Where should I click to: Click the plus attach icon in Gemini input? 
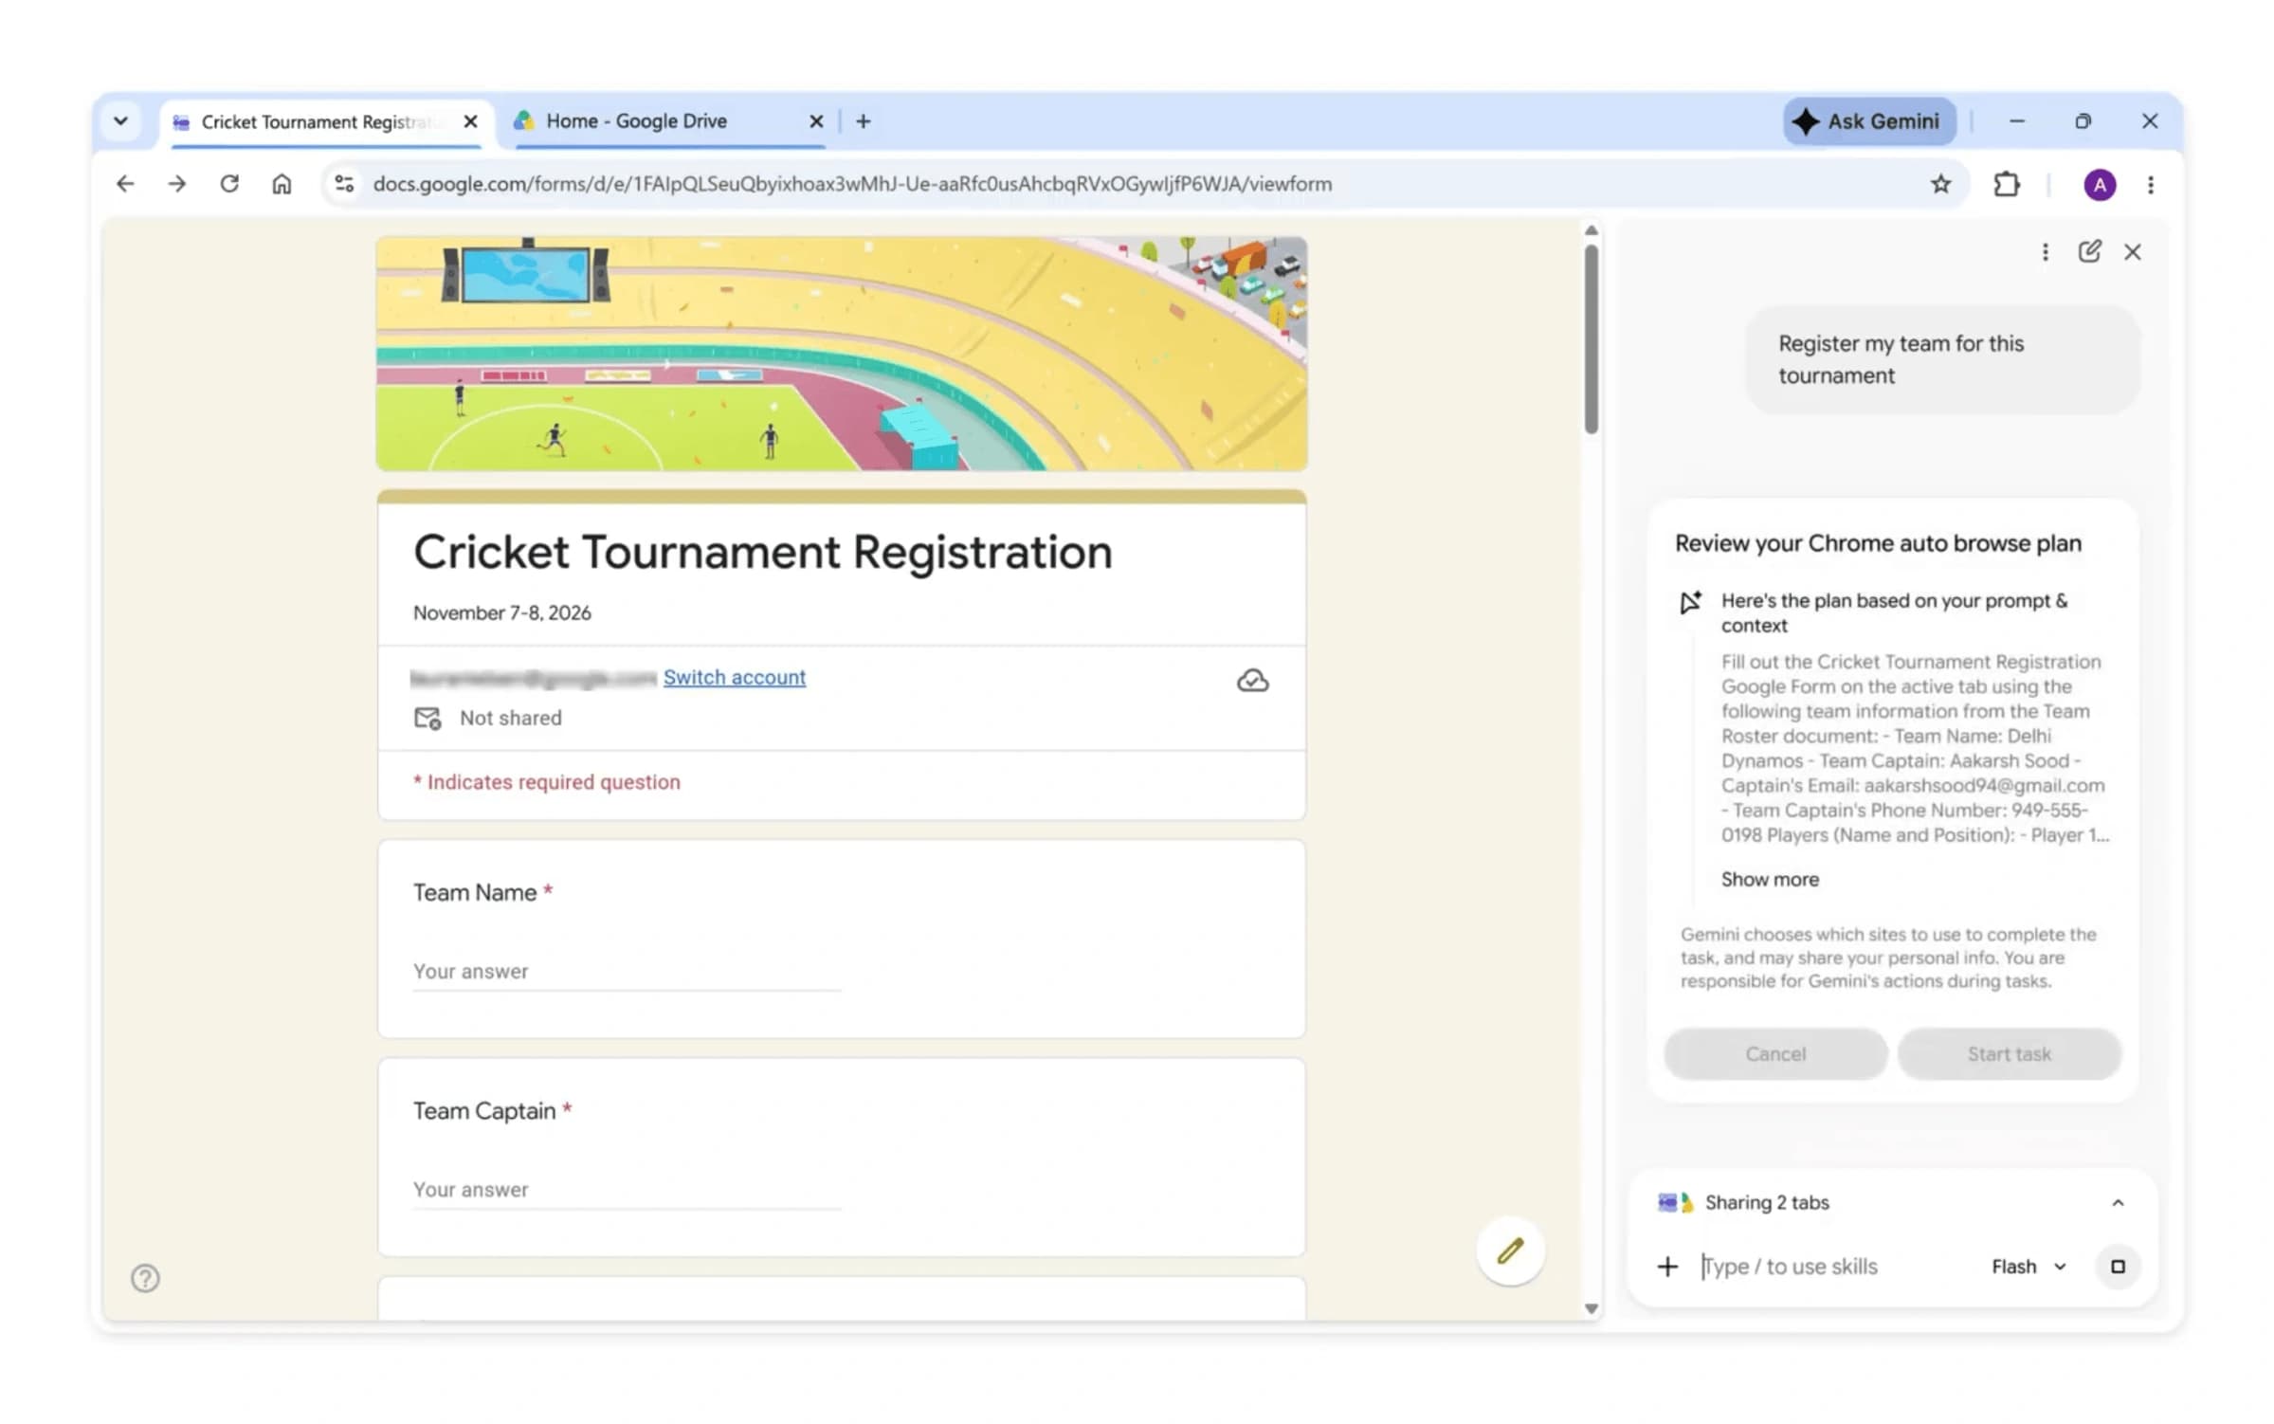coord(1667,1267)
